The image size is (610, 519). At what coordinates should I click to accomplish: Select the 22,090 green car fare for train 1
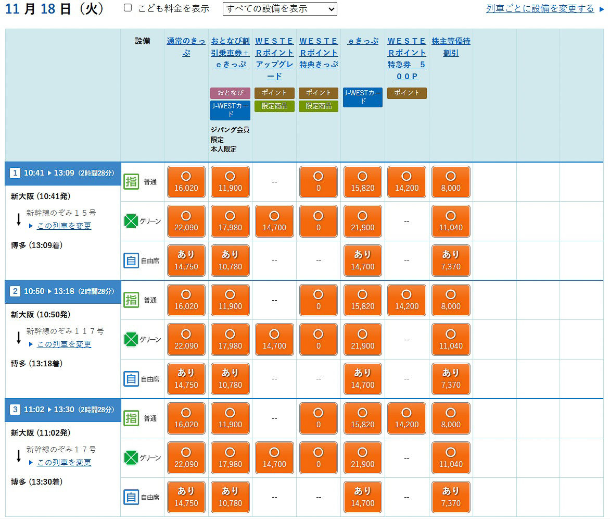(x=186, y=221)
